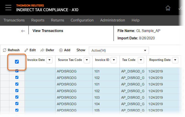This screenshot has height=117, width=185.
Task: Click the Invoice Date column header
Action: pyautogui.click(x=36, y=60)
